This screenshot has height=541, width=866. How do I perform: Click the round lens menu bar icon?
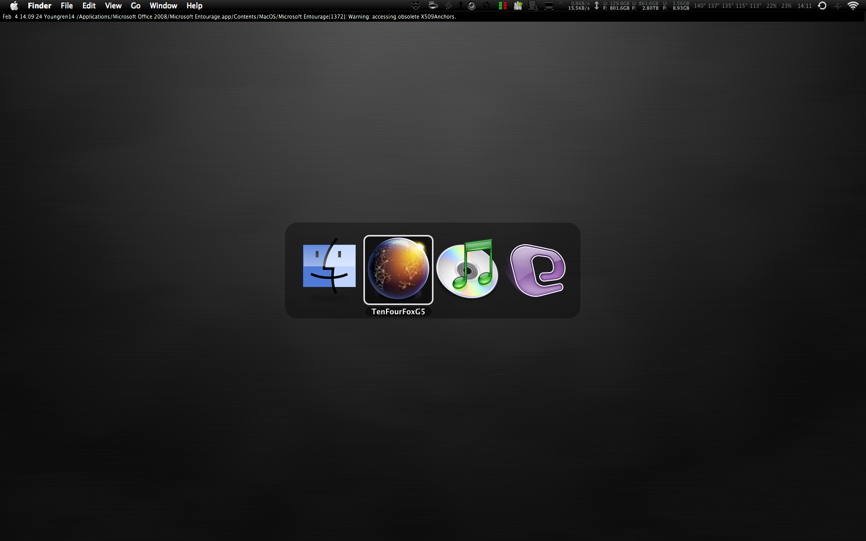(x=471, y=6)
